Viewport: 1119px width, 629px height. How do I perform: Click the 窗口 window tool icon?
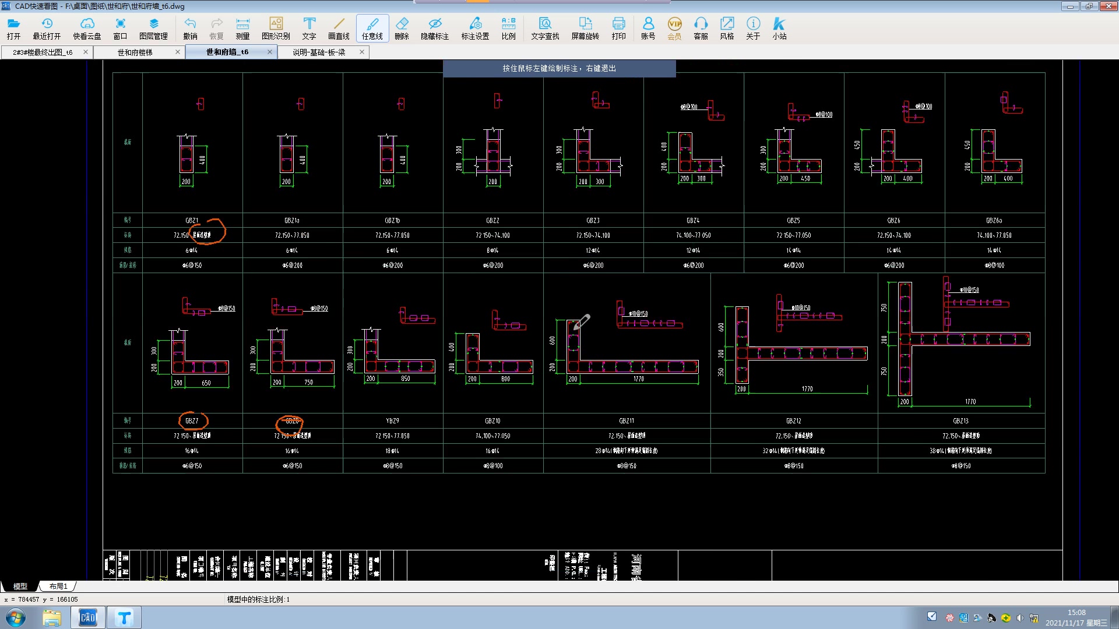tap(120, 28)
